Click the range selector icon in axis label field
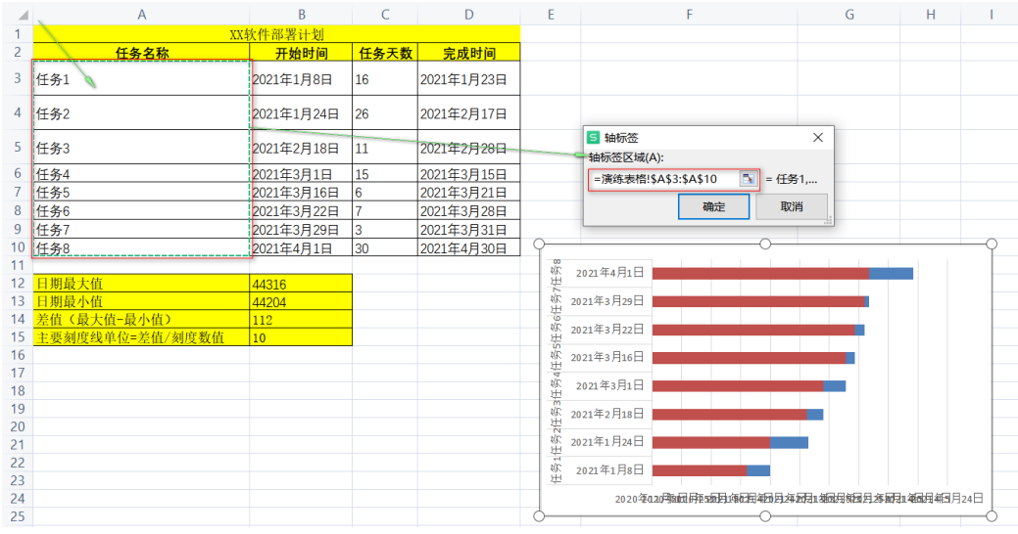This screenshot has width=1018, height=534. [x=748, y=179]
